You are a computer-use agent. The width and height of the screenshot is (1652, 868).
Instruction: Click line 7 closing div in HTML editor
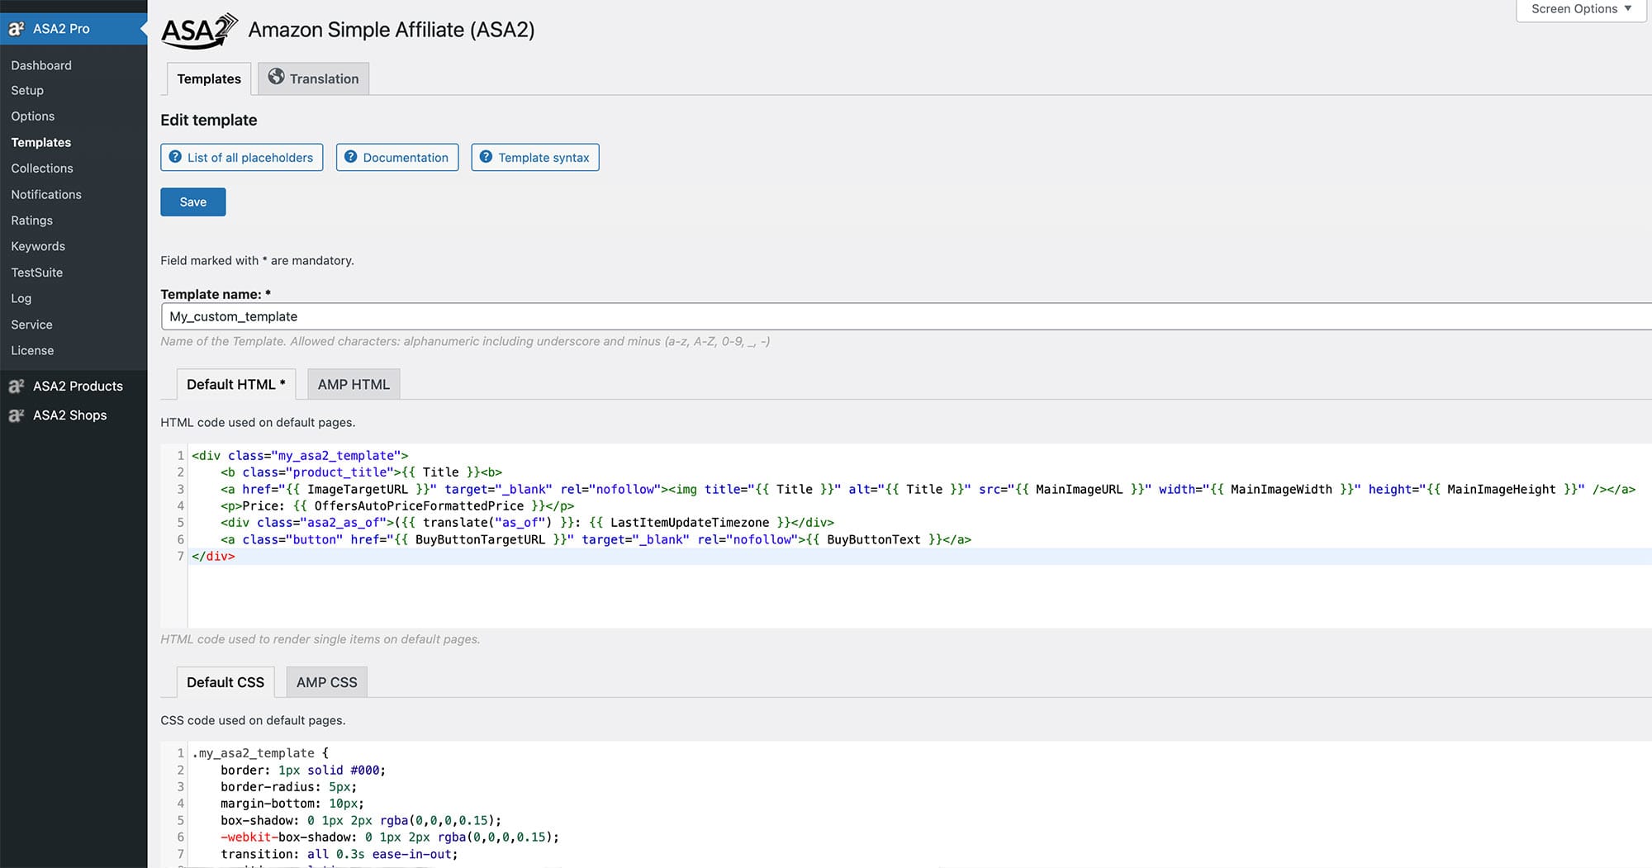pos(213,557)
